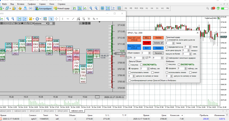The width and height of the screenshot is (229, 121).
Task: Expand the periods dropdown arrow beside clock
Action: click(40, 19)
